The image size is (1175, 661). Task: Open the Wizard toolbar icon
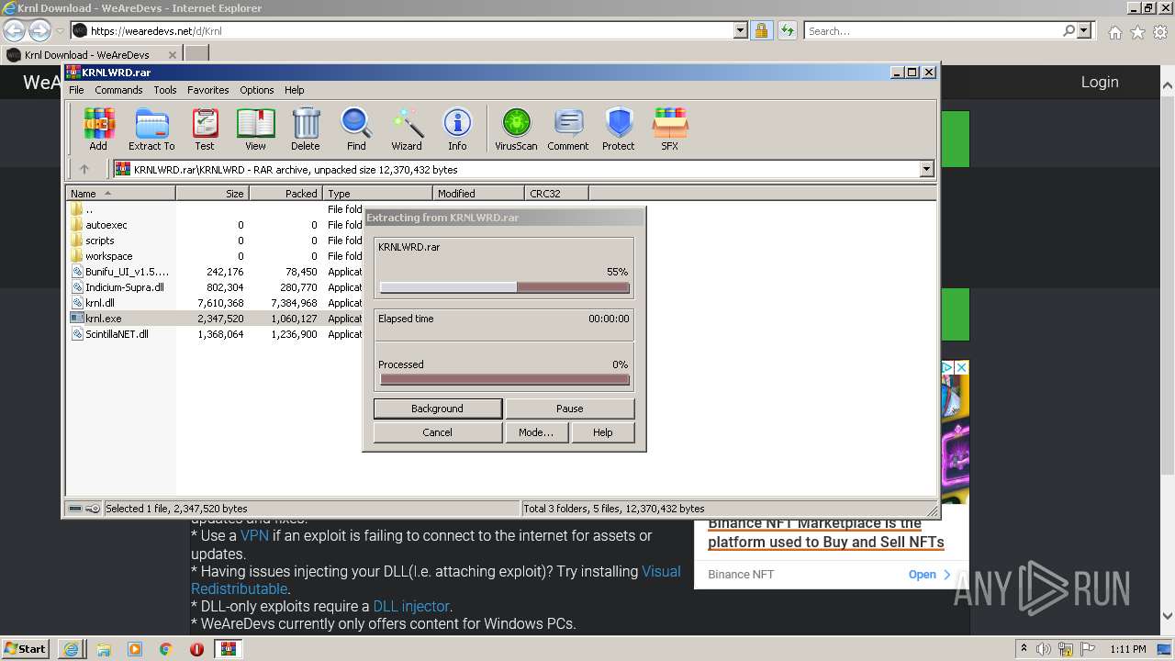point(407,129)
